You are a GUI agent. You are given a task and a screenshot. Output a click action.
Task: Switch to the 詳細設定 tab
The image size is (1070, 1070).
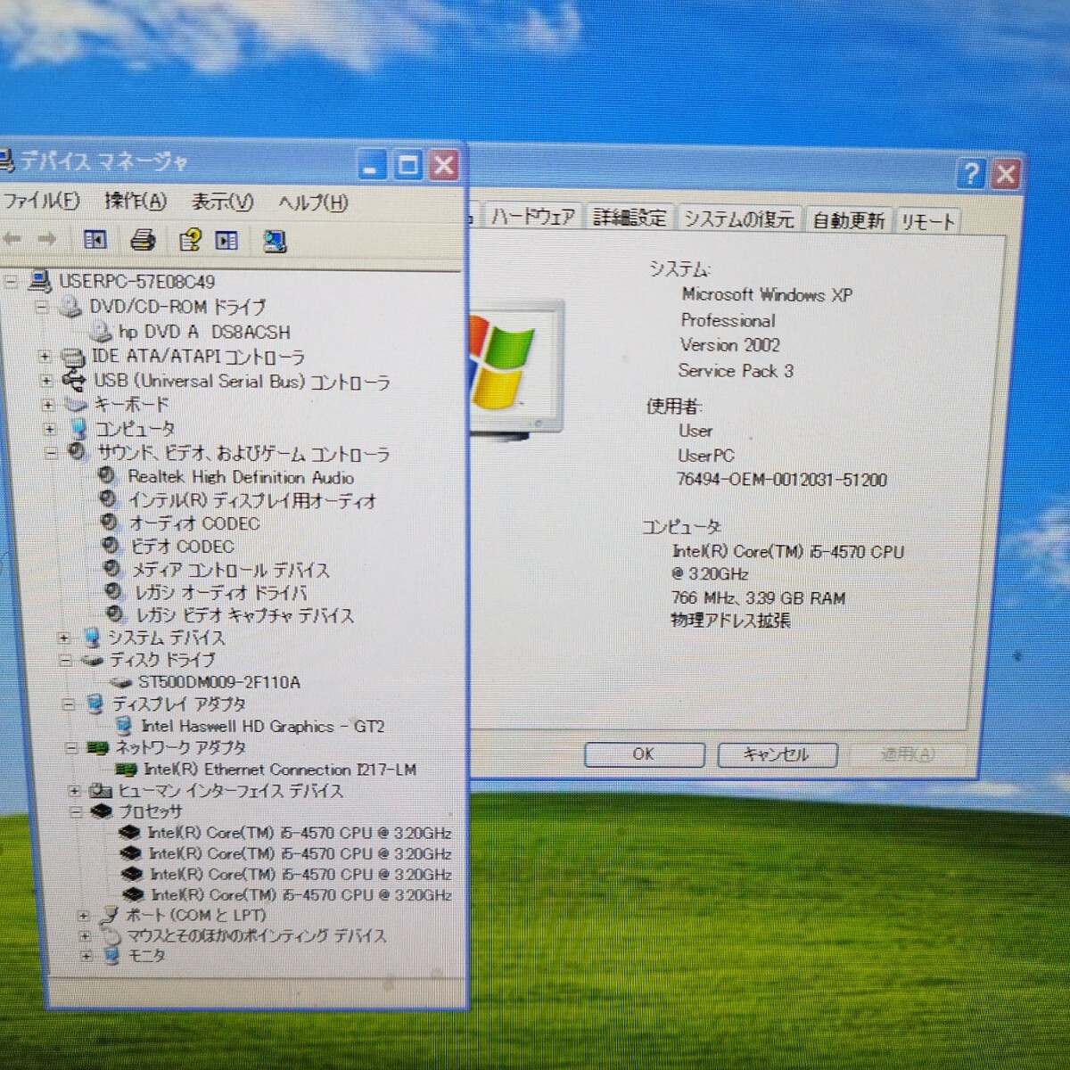pyautogui.click(x=630, y=218)
